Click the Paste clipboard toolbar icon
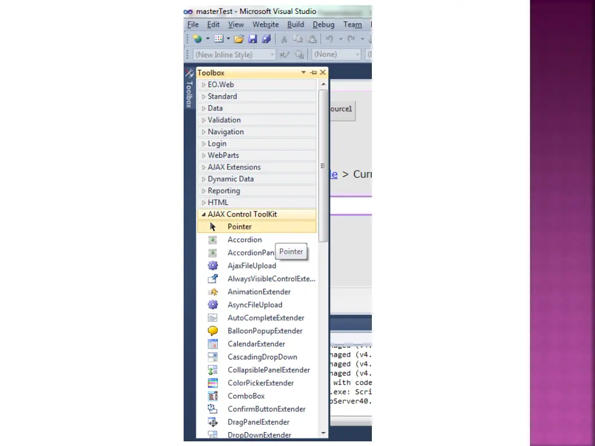Screen dimensions: 595x446 tap(311, 39)
